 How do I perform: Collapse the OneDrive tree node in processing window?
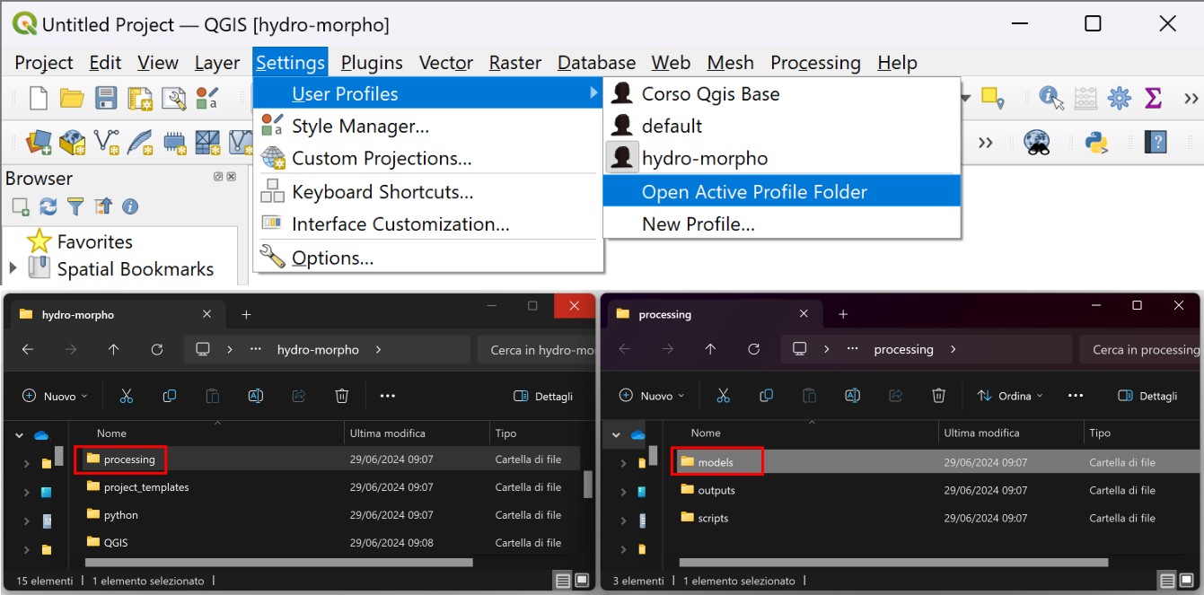point(615,435)
